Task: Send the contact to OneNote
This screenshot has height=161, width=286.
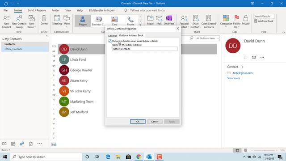Action: click(x=169, y=20)
